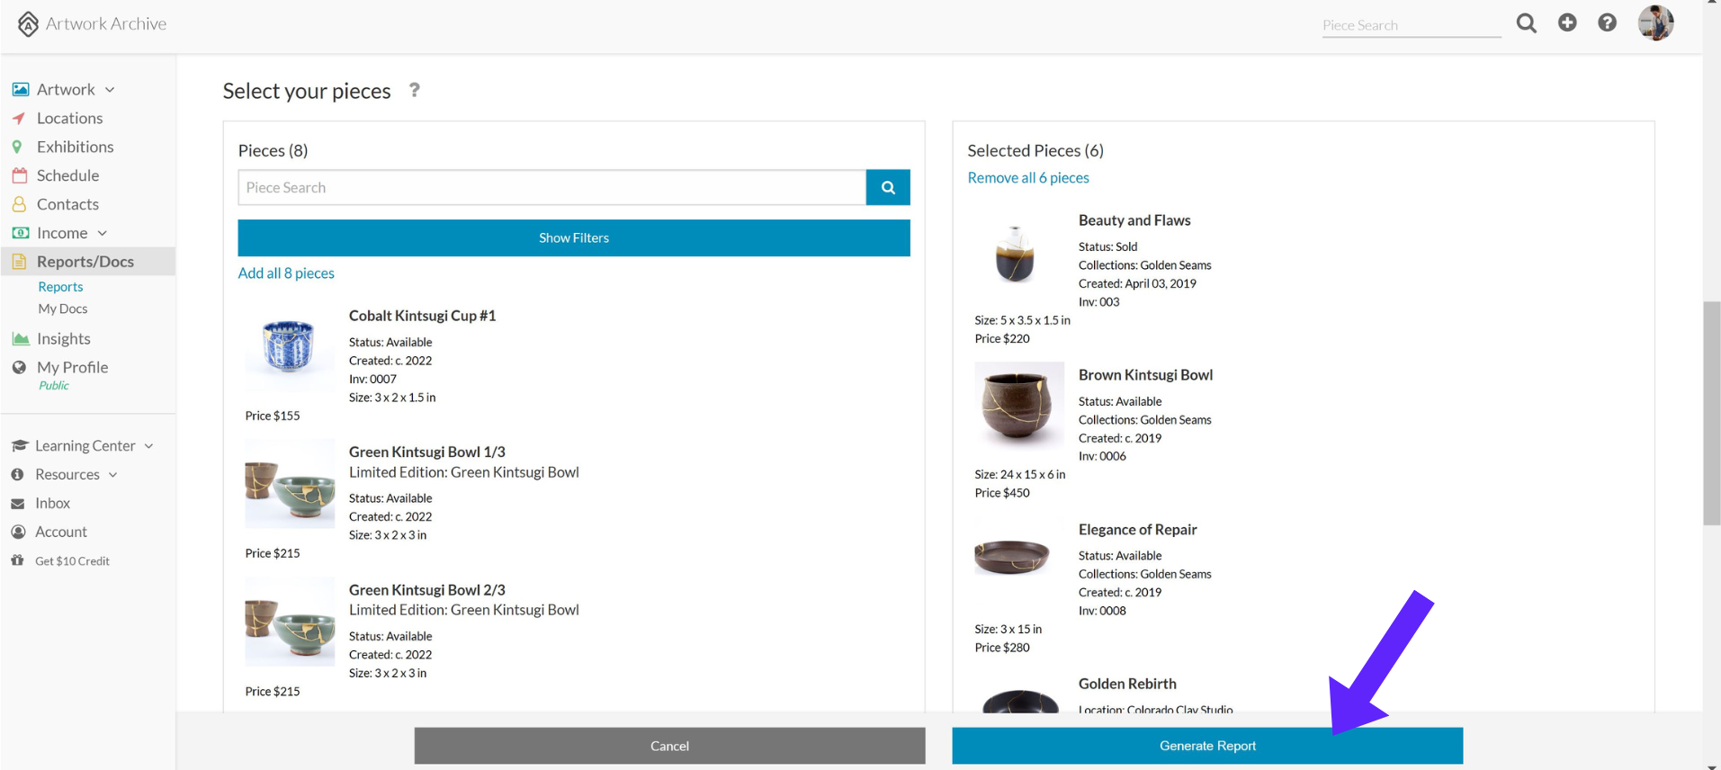Click the plus add-piece icon in header
The height and width of the screenshot is (770, 1721).
[x=1567, y=22]
